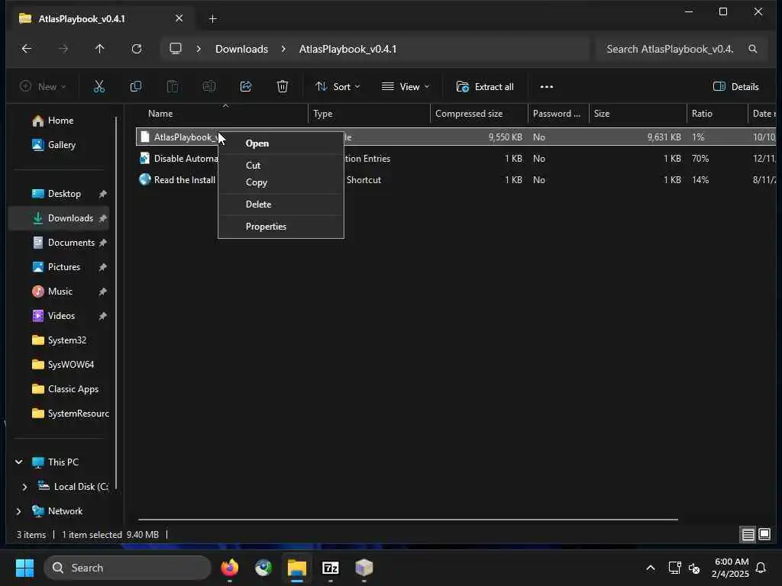Open the New dropdown

[43, 87]
